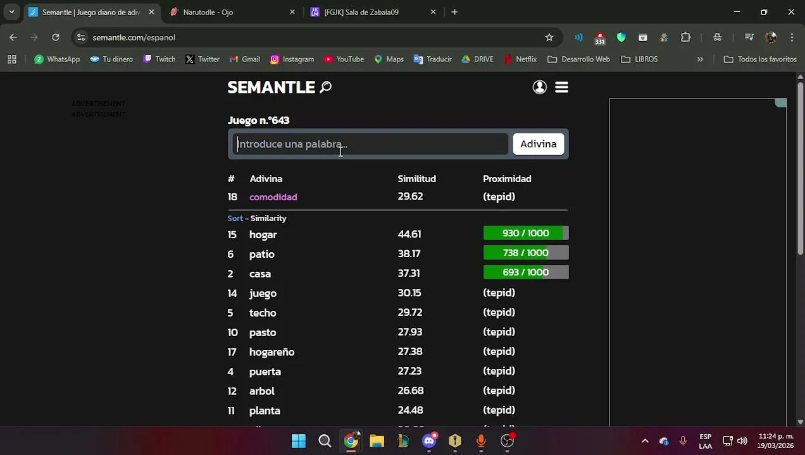The height and width of the screenshot is (455, 805).
Task: Open the Extensions puzzle menu
Action: pyautogui.click(x=685, y=37)
